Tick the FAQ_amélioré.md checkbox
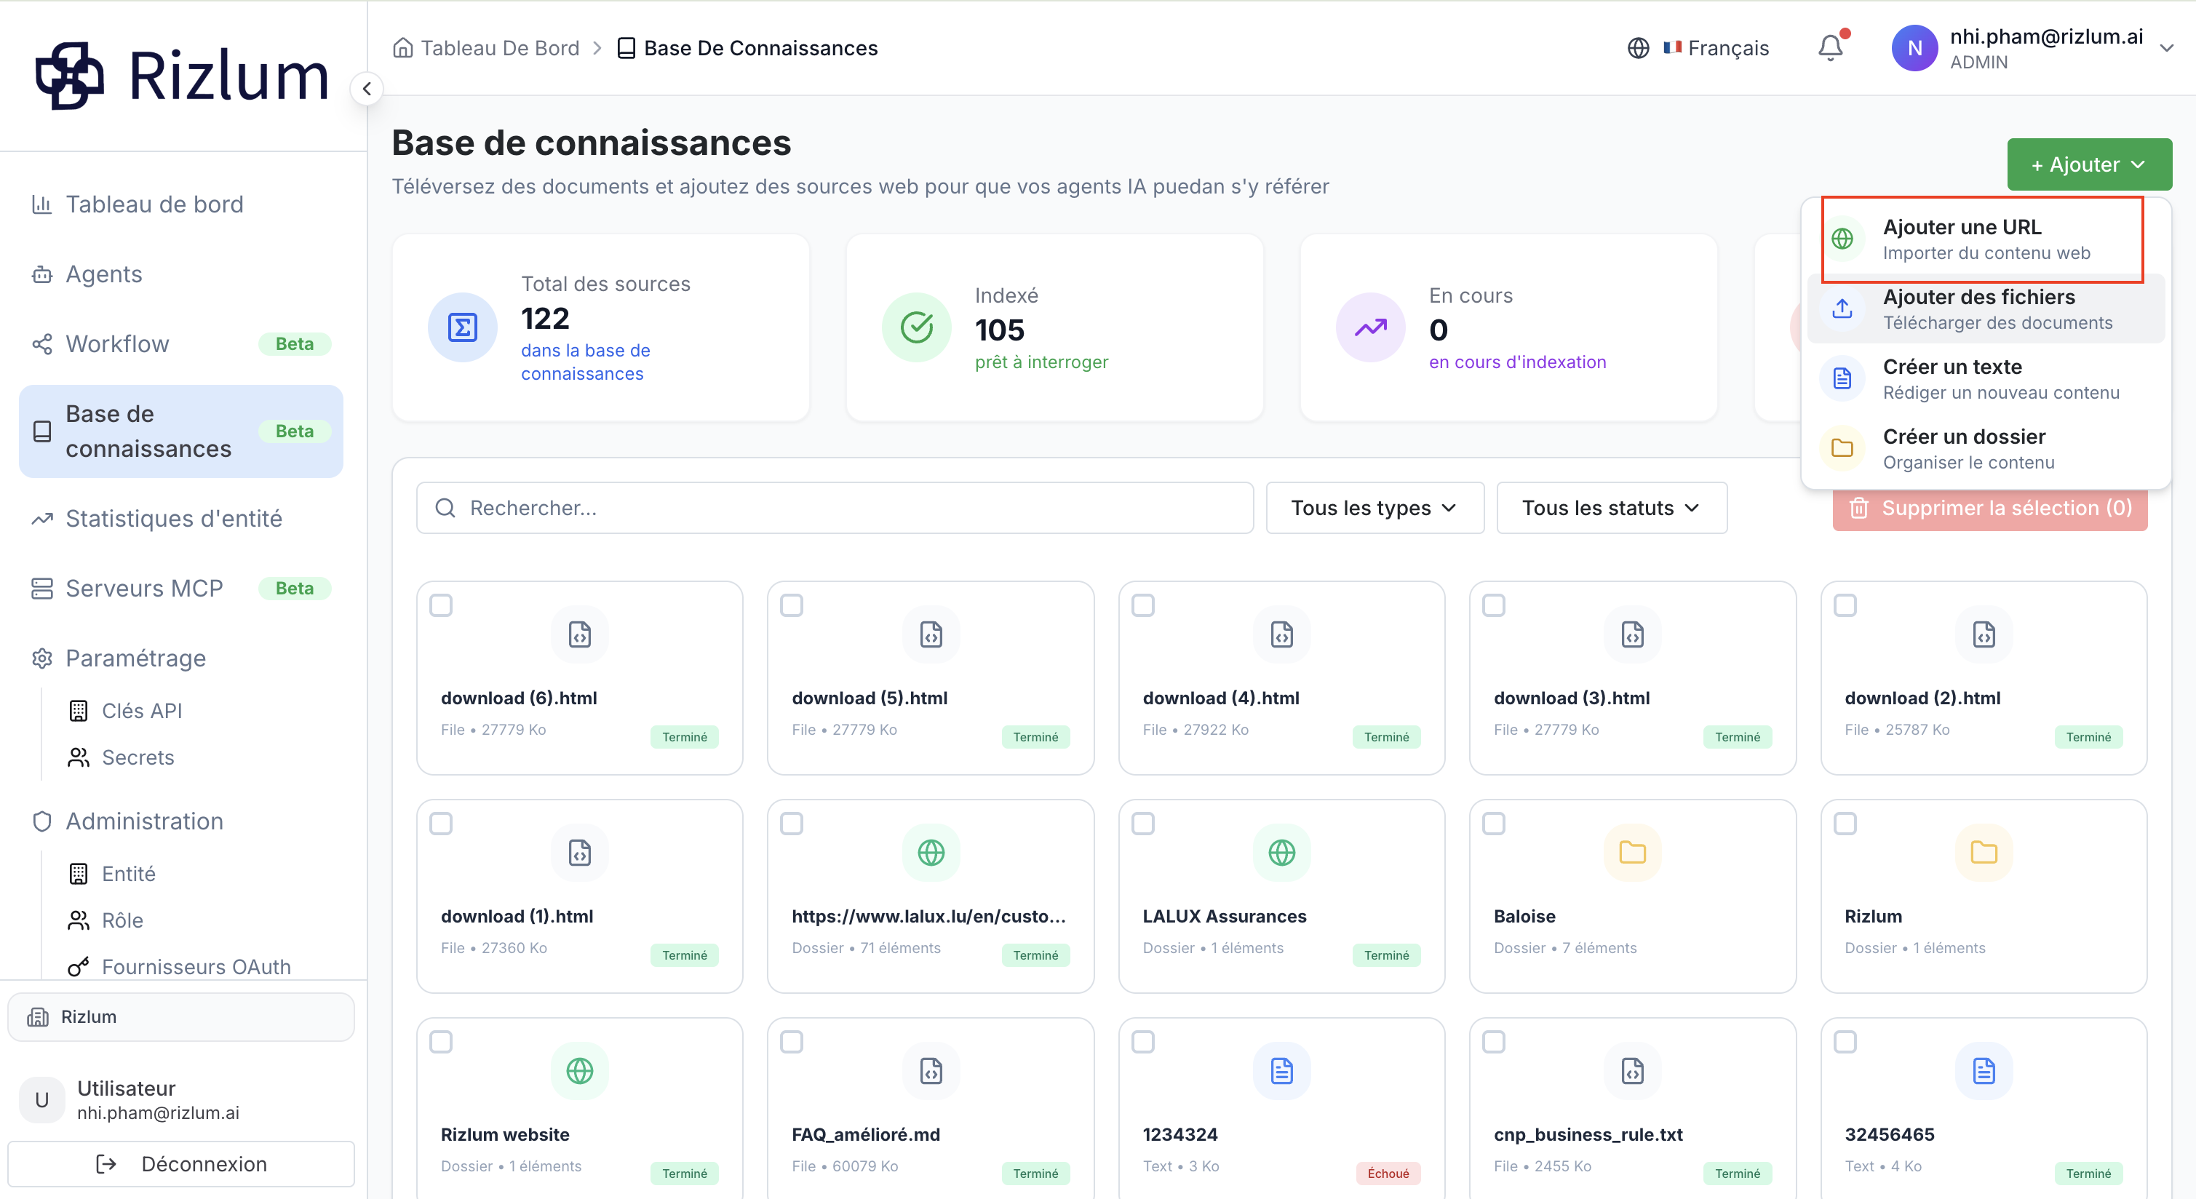The image size is (2196, 1199). [791, 1041]
